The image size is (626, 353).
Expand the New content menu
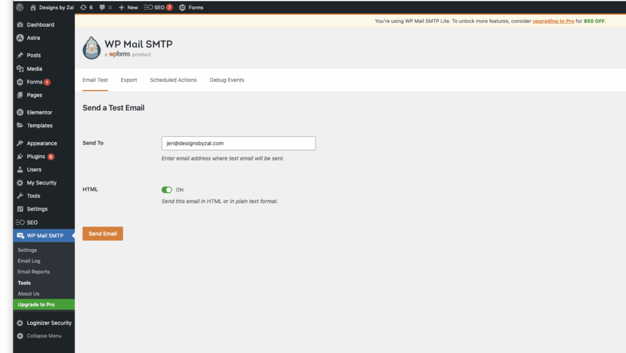[128, 7]
